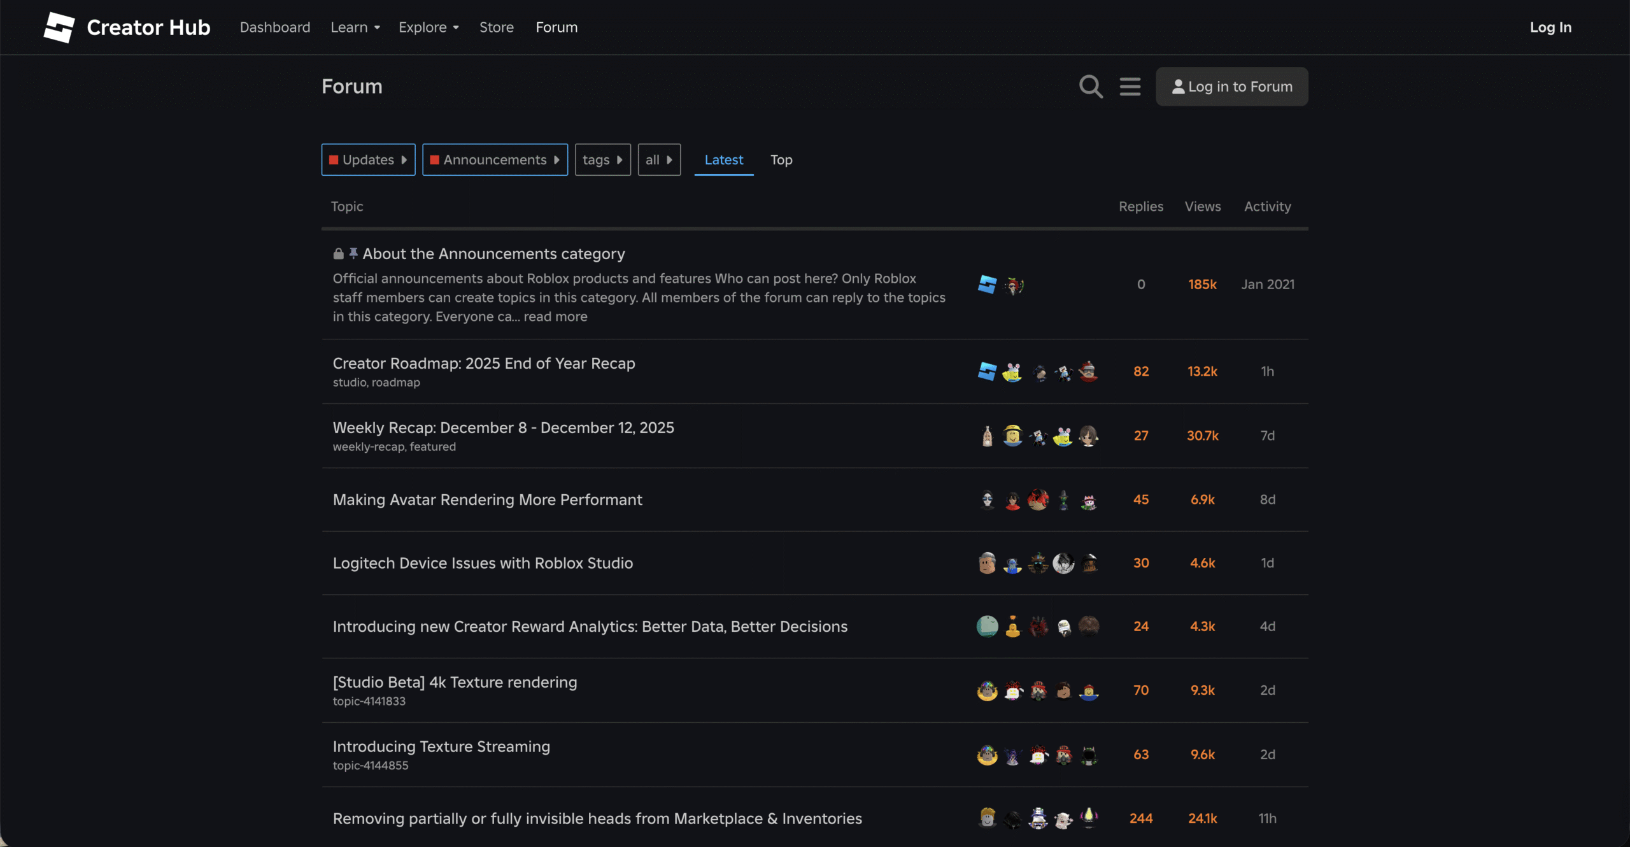Click the Jan 2021 activity date
1630x847 pixels.
click(x=1267, y=285)
